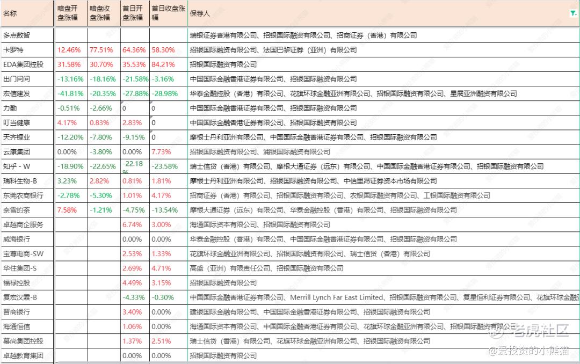
Task: Click the 4.71% cell in the 华住集团-S row
Action: coord(169,268)
